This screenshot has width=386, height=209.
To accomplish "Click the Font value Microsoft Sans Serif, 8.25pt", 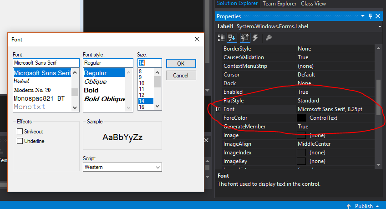I will [x=330, y=109].
